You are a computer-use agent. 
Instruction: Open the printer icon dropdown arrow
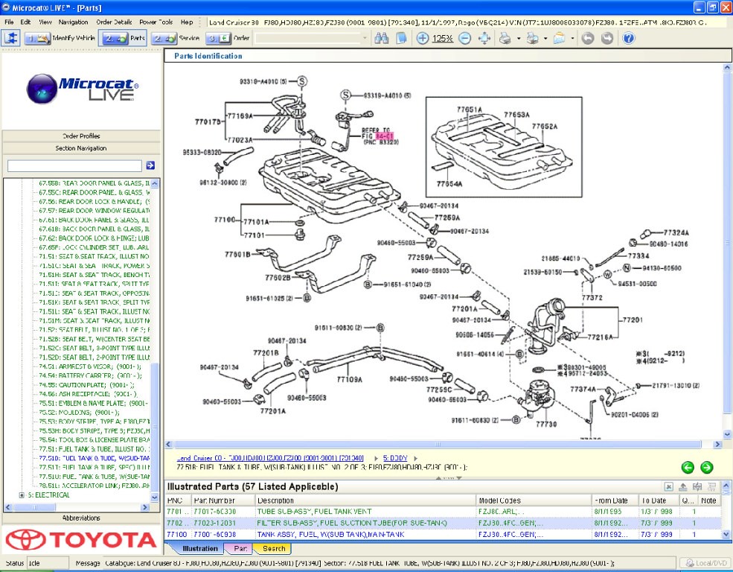click(x=519, y=39)
